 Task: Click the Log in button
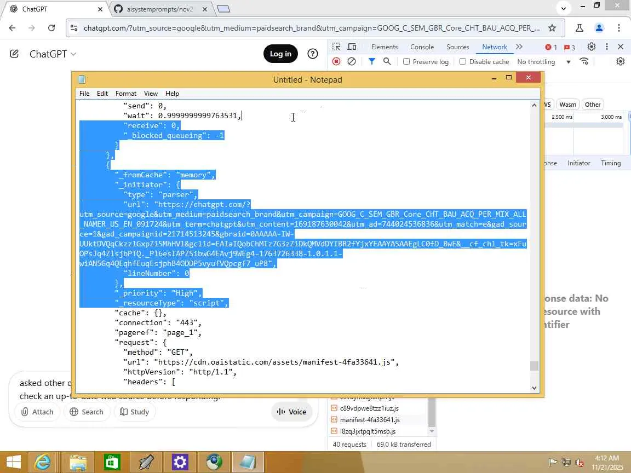[x=280, y=54]
